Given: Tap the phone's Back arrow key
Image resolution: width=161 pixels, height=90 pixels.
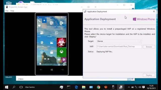Looking at the screenshot, I should tap(41, 70).
